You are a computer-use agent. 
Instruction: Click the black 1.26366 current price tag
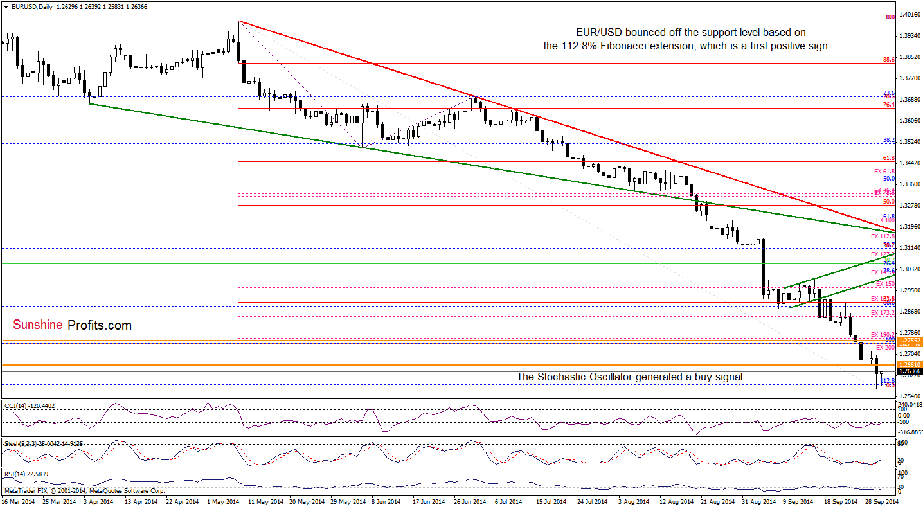point(910,371)
